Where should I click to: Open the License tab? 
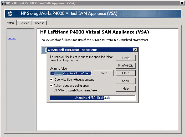tap(39, 23)
